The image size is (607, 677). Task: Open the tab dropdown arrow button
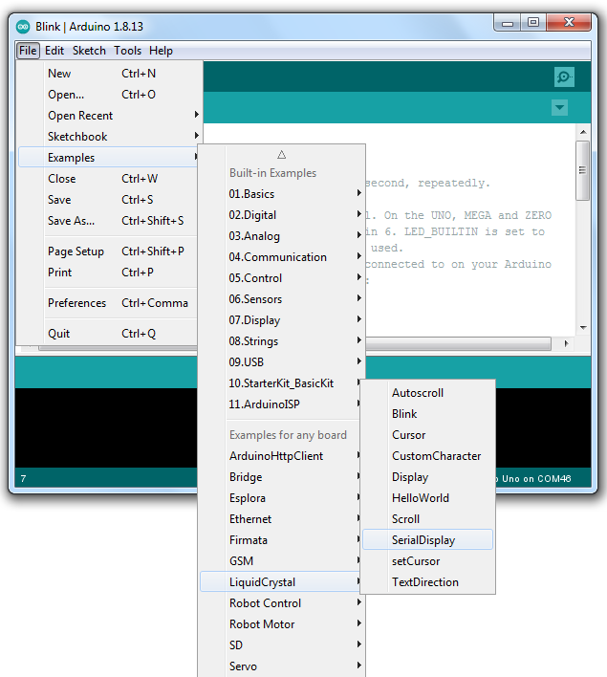tap(559, 107)
